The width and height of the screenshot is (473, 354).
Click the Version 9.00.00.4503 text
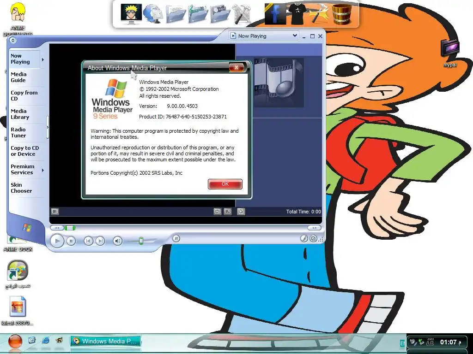pyautogui.click(x=168, y=106)
